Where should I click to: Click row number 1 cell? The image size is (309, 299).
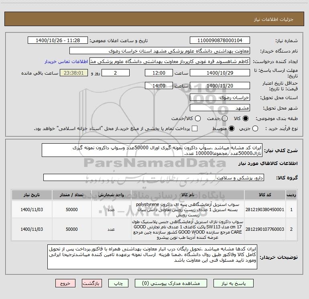click(x=291, y=210)
